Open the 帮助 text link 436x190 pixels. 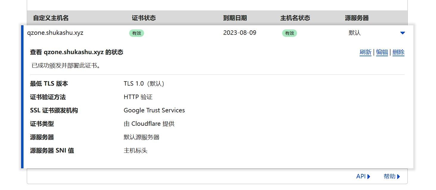click(390, 176)
